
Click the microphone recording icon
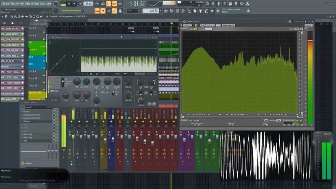point(218,4)
